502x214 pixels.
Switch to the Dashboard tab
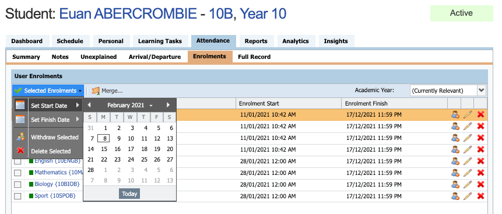click(27, 41)
